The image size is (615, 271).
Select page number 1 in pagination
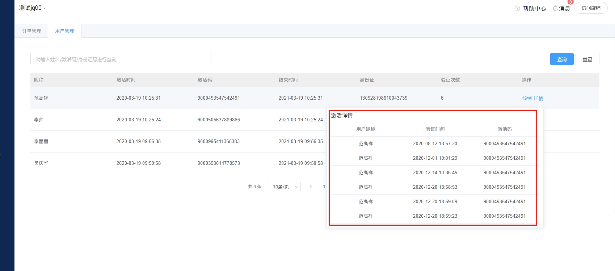click(x=324, y=187)
